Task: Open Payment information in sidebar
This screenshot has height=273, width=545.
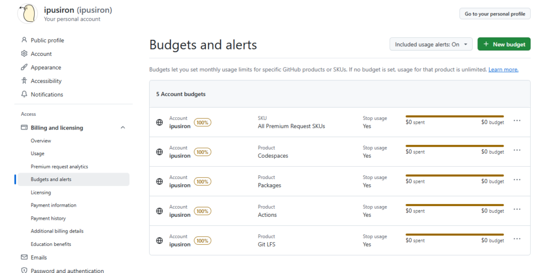Action: point(53,206)
